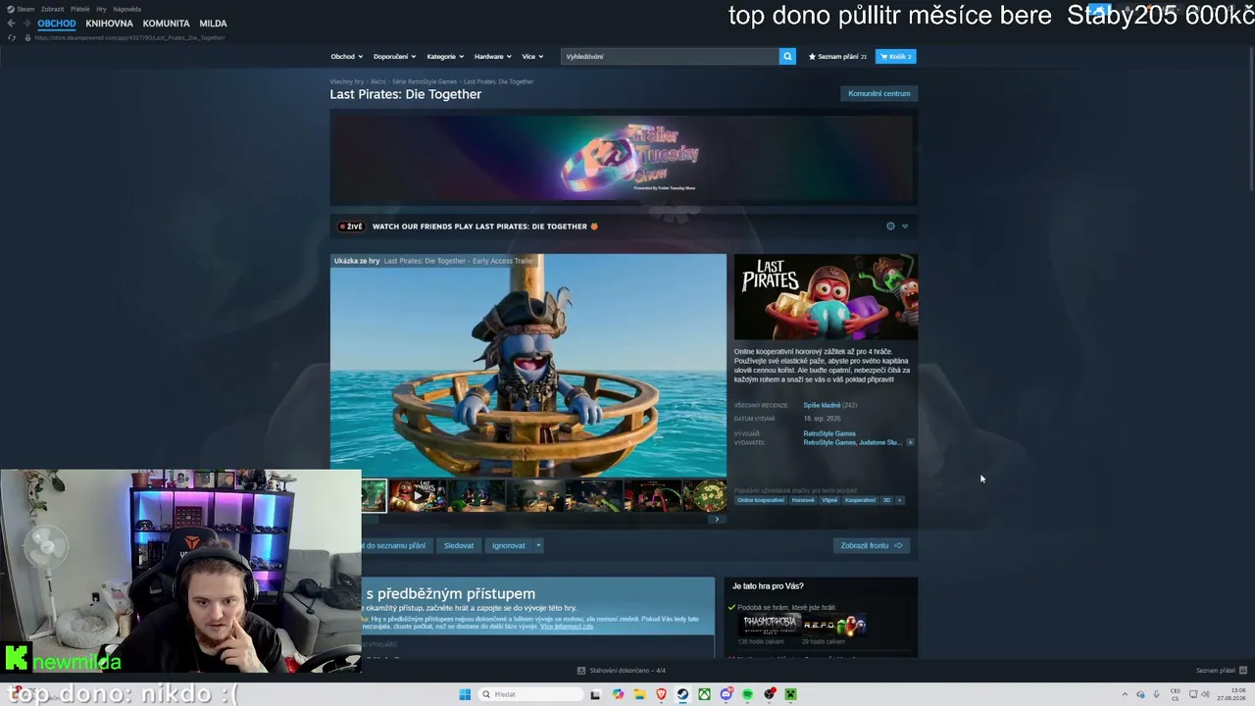This screenshot has width=1255, height=706.
Task: Open the broadcast settings gear icon
Action: click(x=890, y=227)
